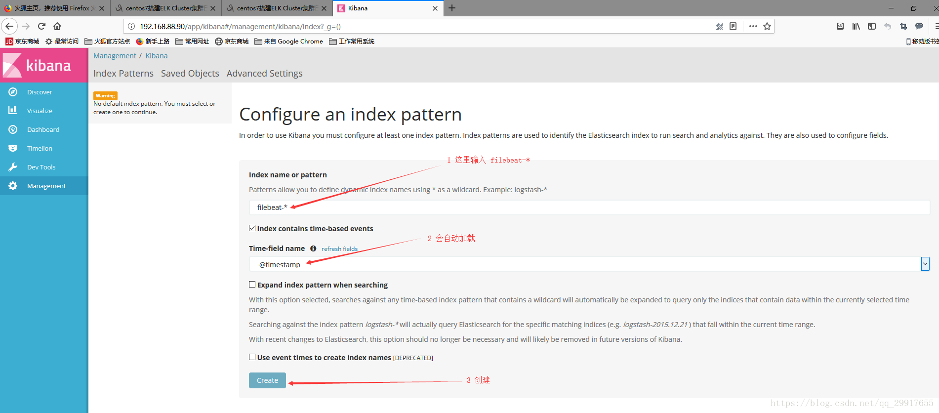Open the Management breadcrumb link

tap(115, 56)
